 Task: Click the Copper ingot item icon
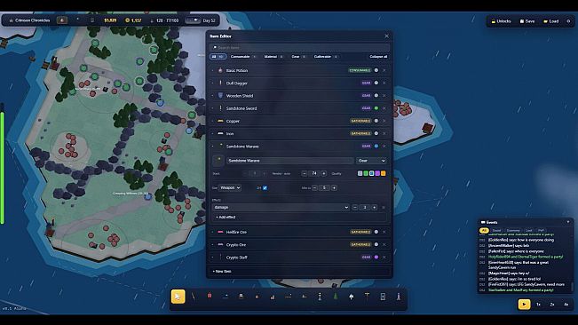point(220,121)
